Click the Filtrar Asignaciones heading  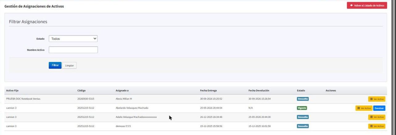pyautogui.click(x=28, y=22)
